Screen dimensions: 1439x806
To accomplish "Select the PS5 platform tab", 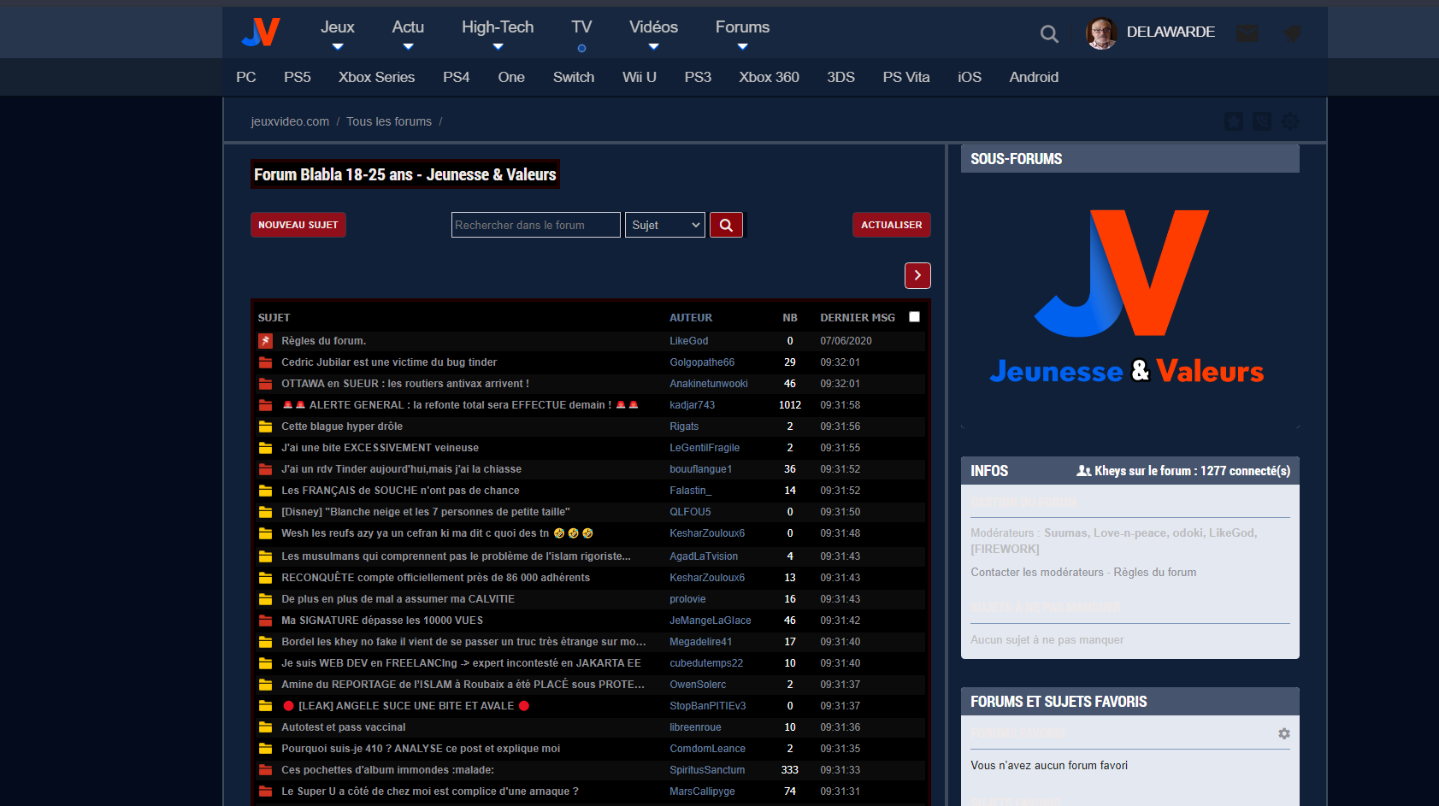I will point(297,77).
